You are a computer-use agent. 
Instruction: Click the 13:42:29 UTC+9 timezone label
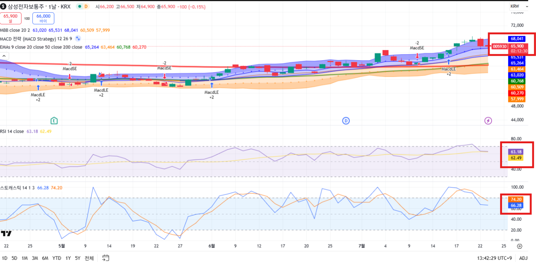click(x=494, y=258)
